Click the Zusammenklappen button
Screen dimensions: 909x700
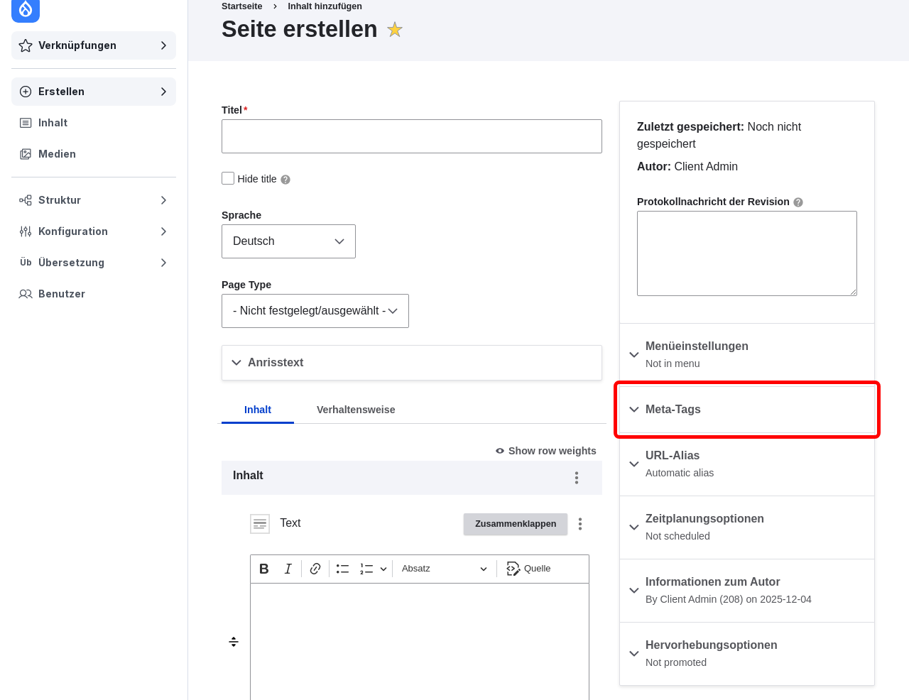[x=516, y=524]
